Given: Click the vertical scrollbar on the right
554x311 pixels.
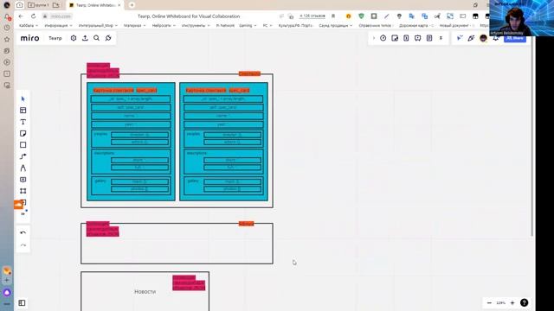Looking at the screenshot, I should point(532,136).
